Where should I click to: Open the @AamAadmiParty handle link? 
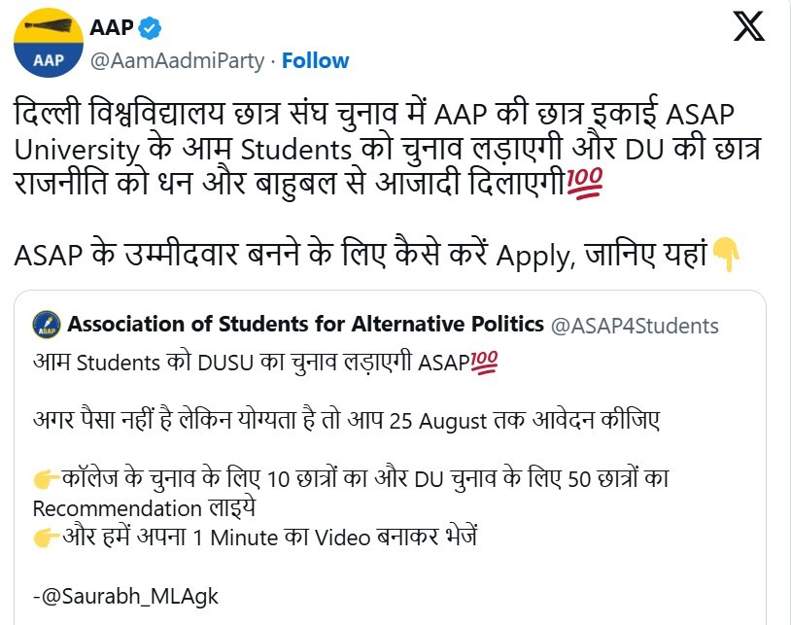177,60
